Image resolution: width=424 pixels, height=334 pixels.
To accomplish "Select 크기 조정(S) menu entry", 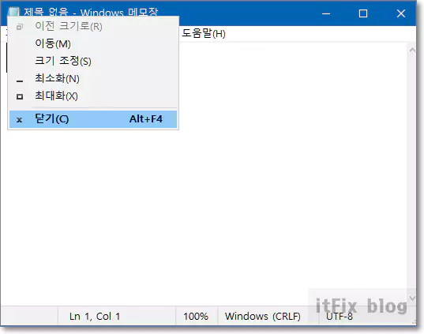I will 93,61.
